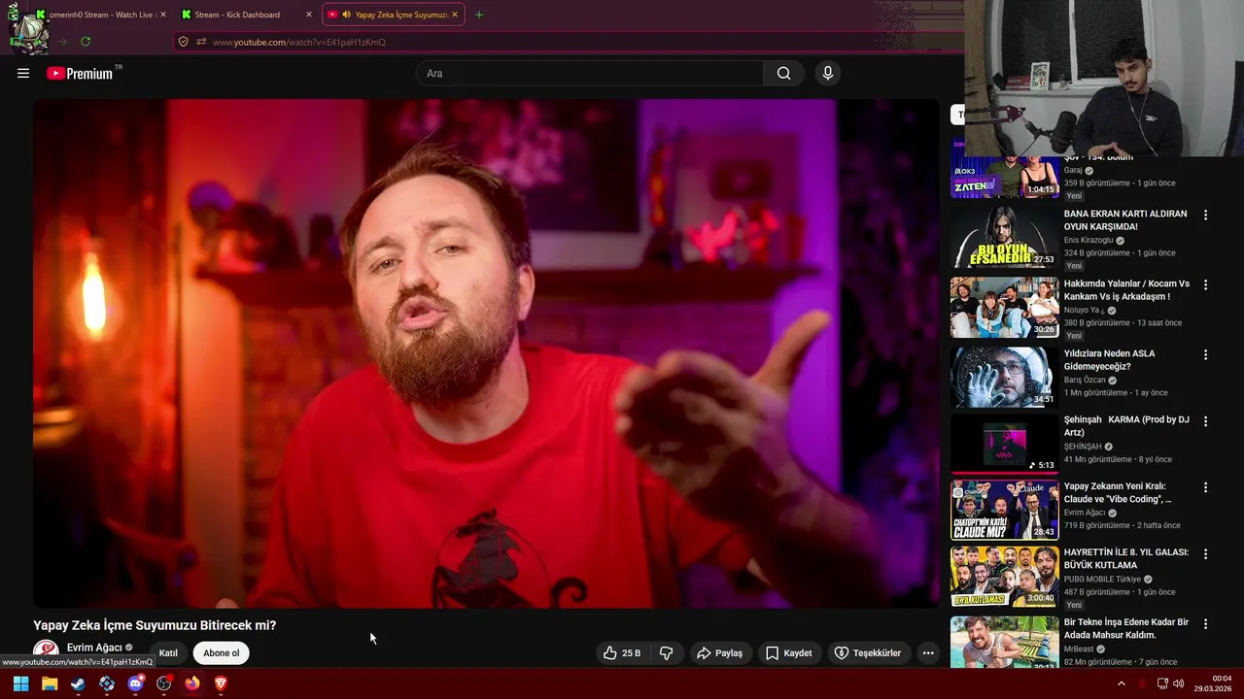Click the search magnifier button
The height and width of the screenshot is (699, 1244).
pyautogui.click(x=783, y=73)
